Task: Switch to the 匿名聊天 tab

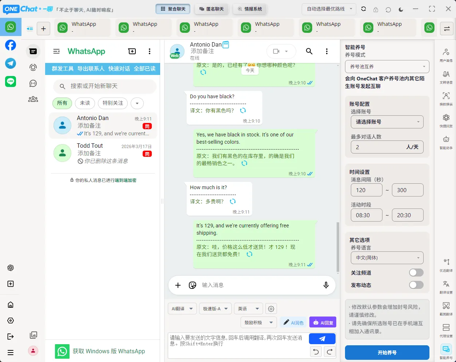Action: [x=211, y=9]
